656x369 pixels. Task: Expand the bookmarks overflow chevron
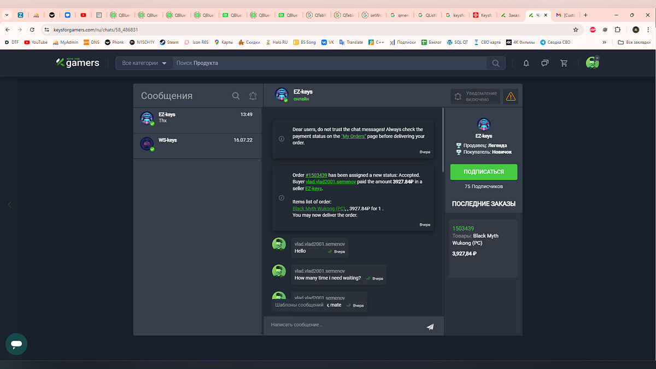click(x=604, y=42)
